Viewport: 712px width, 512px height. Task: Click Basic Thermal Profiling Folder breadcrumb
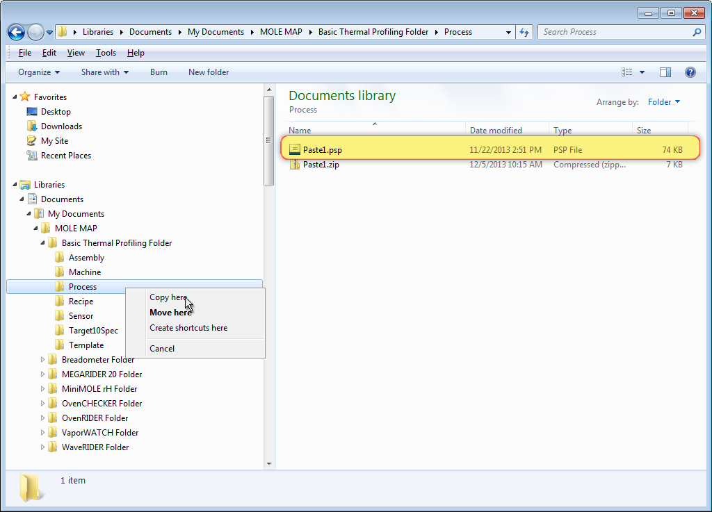(373, 32)
